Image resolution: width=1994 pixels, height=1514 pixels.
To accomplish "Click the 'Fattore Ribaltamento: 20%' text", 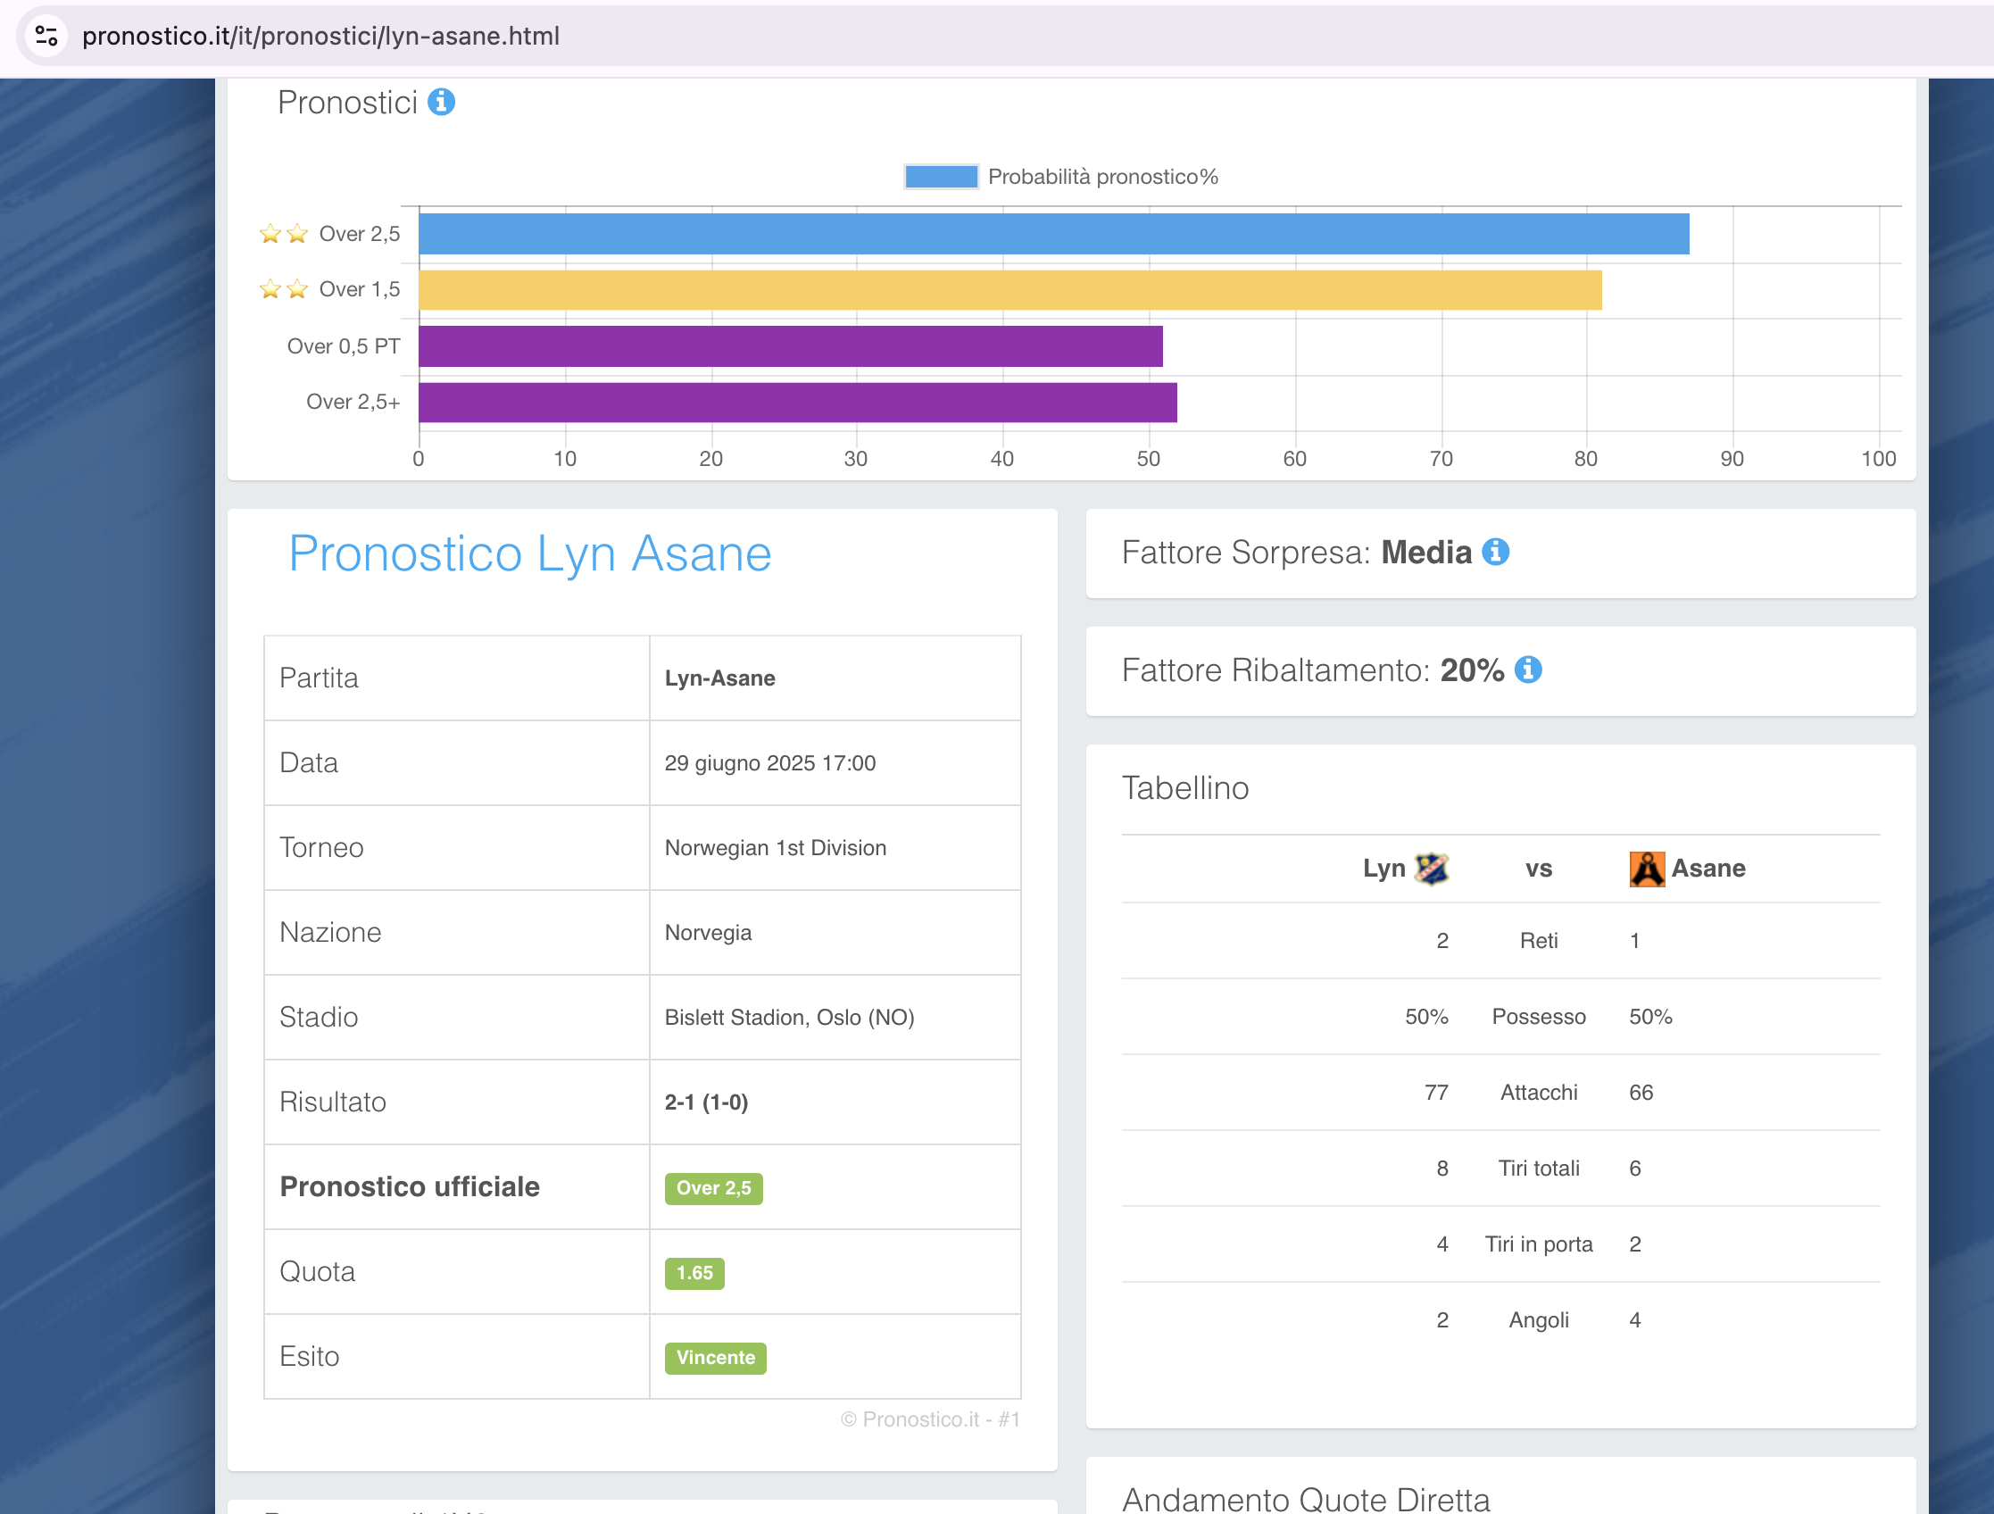I will tap(1313, 670).
